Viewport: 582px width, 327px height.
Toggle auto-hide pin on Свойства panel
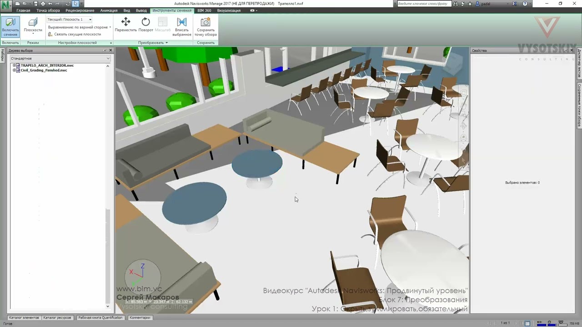tap(566, 50)
